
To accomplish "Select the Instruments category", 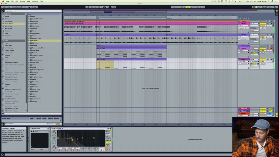I will [x=8, y=21].
